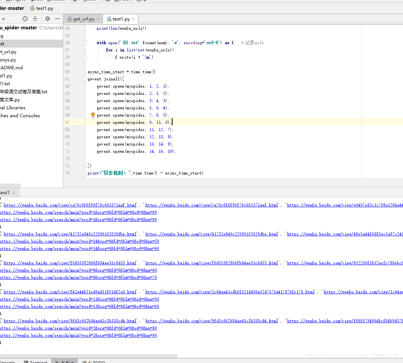This screenshot has height=363, width=403.
Task: Click the '# 记录urls' comment on line 56
Action: click(252, 43)
